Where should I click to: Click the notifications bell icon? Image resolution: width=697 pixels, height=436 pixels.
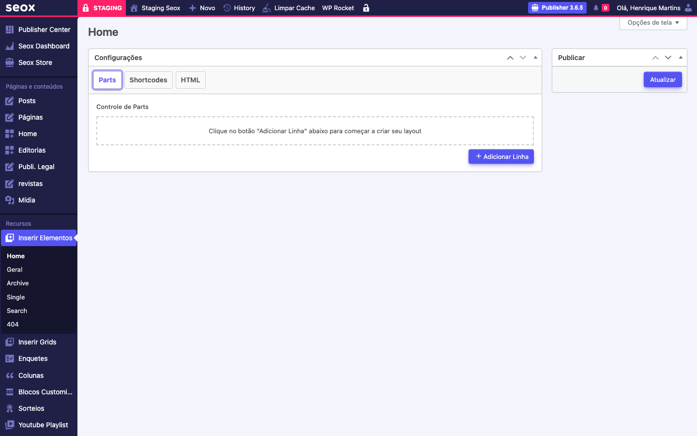(x=596, y=8)
